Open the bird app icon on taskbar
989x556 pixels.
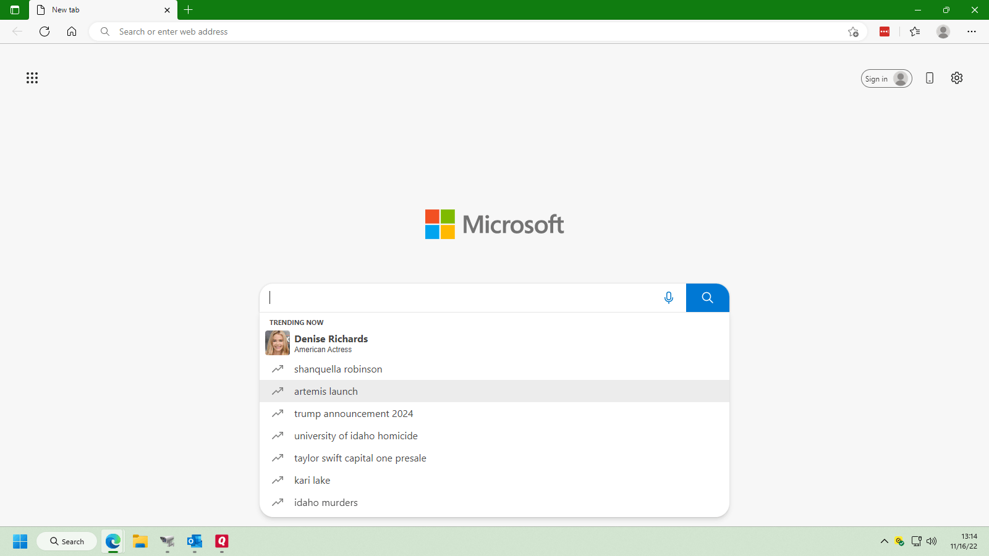pyautogui.click(x=168, y=541)
